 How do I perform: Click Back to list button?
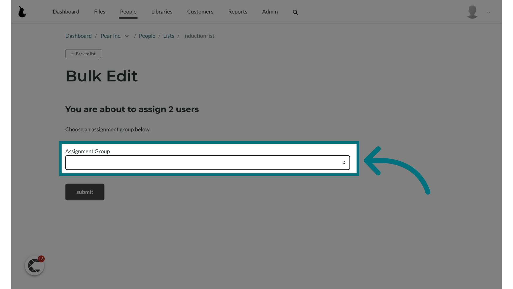pos(83,54)
